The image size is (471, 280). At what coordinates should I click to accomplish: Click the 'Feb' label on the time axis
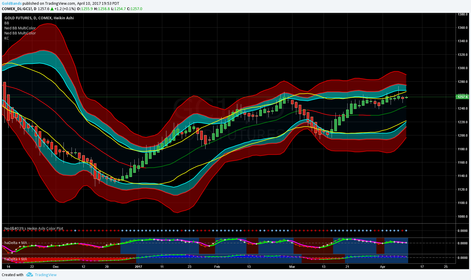coord(217,267)
